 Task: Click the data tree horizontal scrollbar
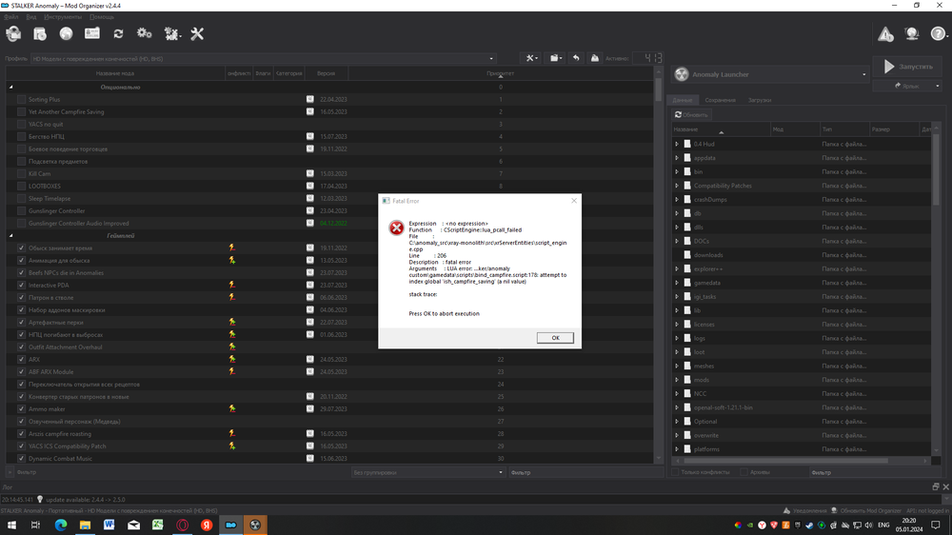pyautogui.click(x=783, y=461)
